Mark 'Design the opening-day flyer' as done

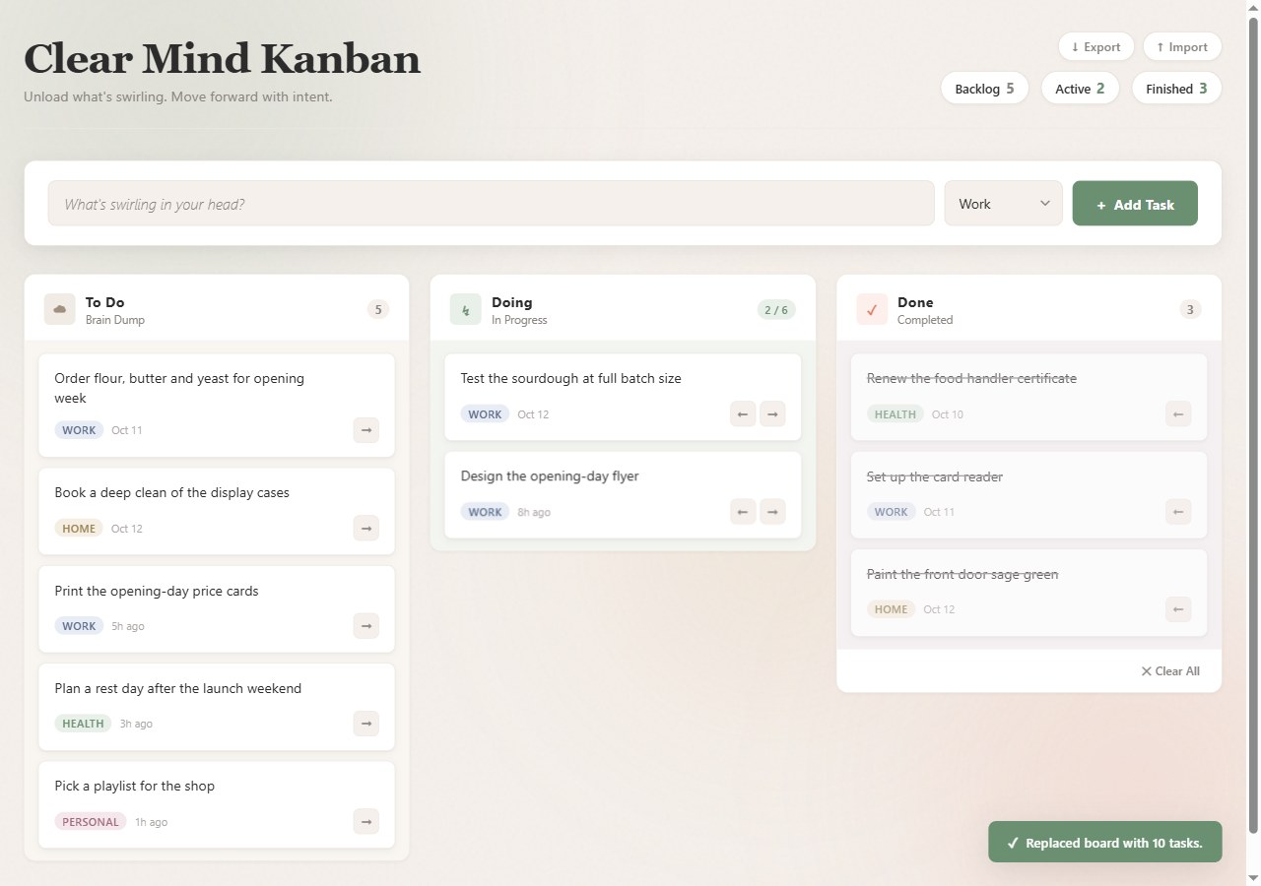click(772, 512)
